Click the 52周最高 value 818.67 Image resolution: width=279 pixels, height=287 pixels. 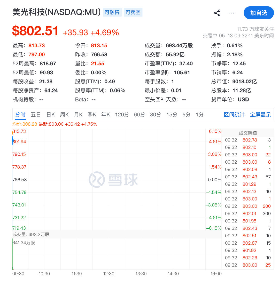tap(48, 63)
